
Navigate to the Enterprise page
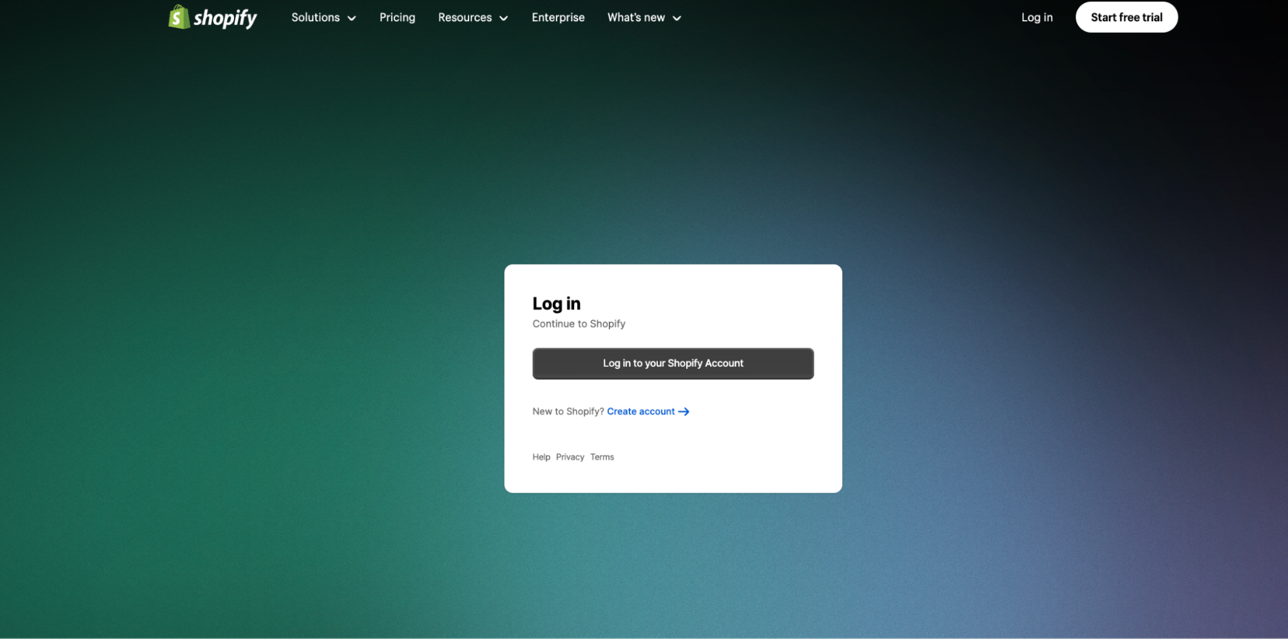(558, 17)
